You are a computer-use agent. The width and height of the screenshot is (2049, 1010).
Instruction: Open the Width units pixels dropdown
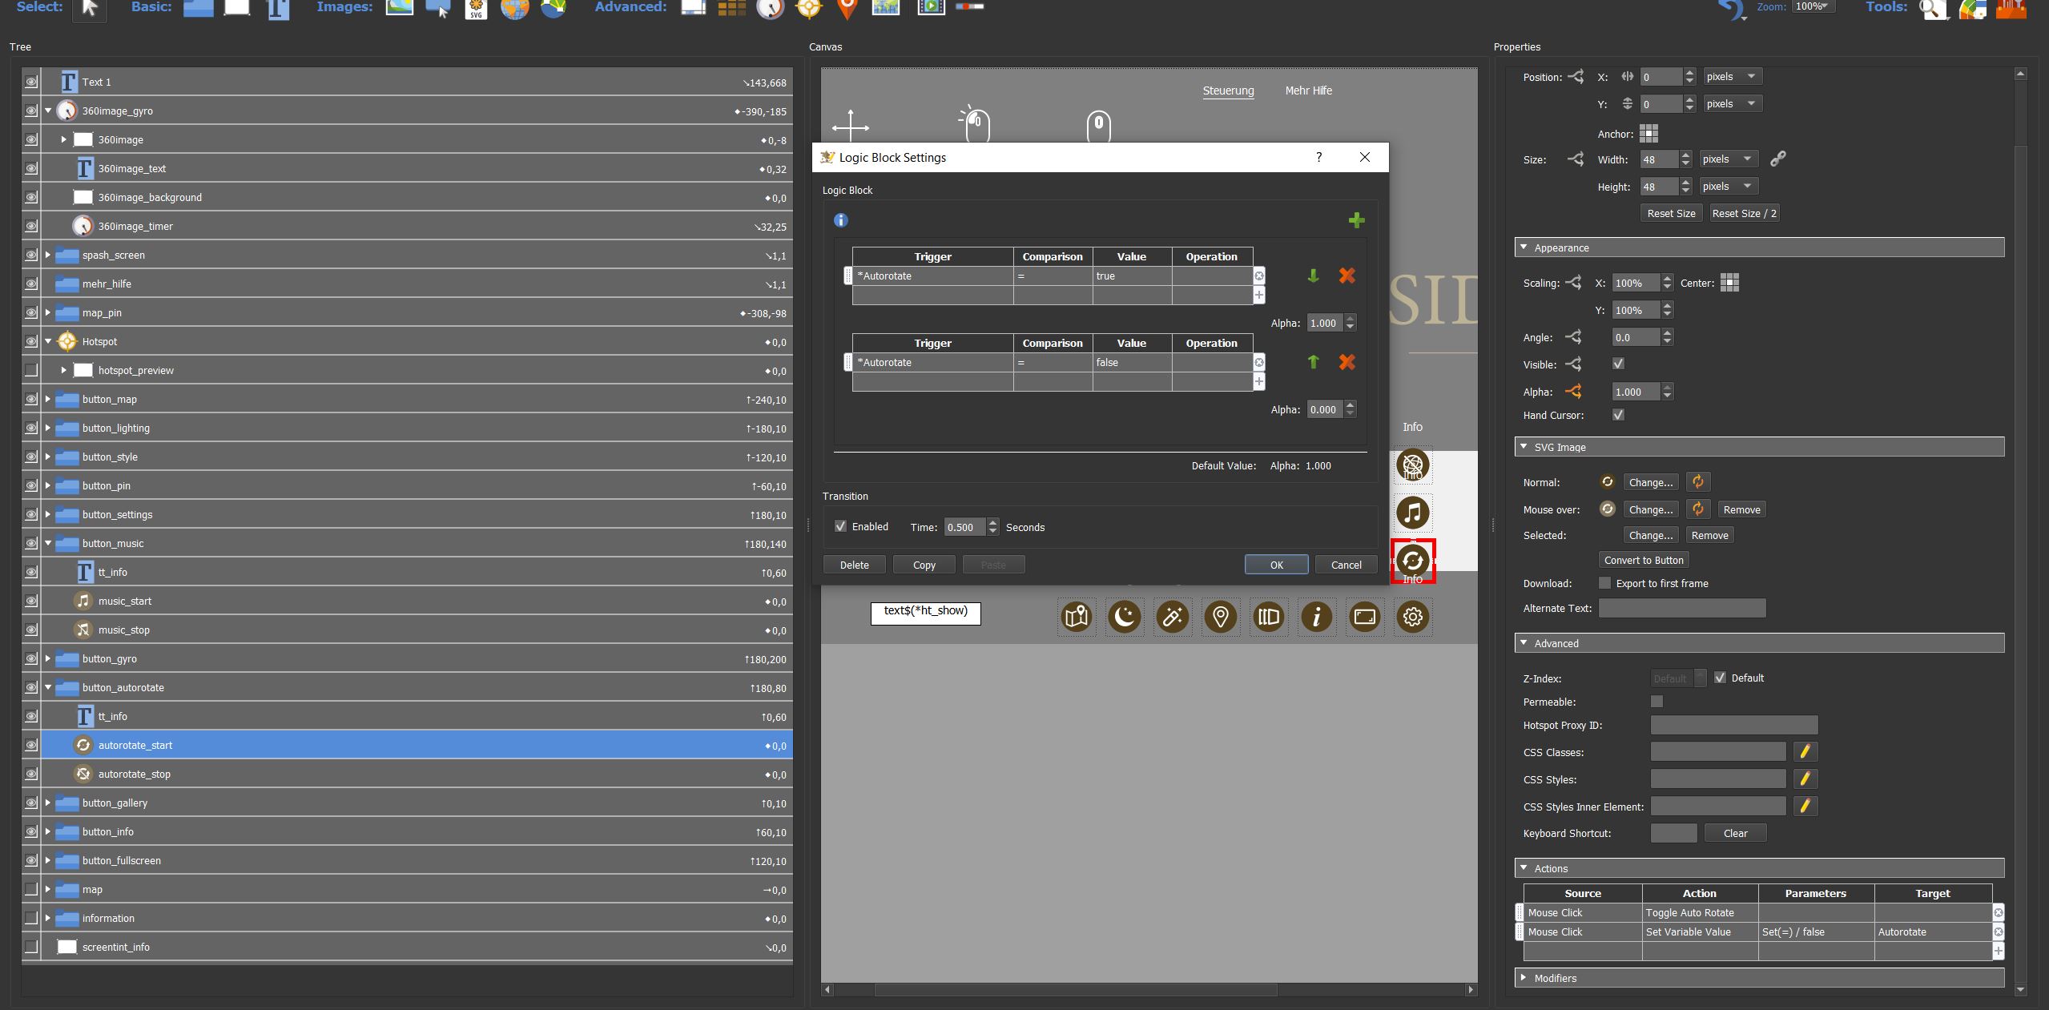tap(1729, 159)
